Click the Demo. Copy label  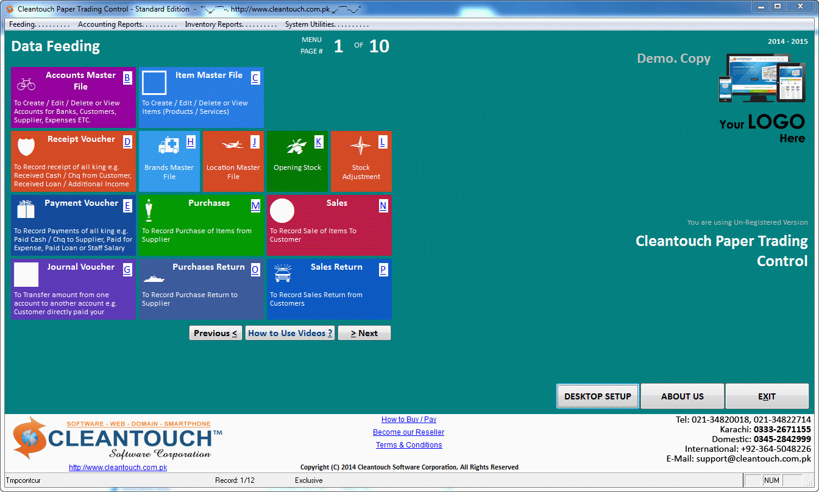point(673,58)
